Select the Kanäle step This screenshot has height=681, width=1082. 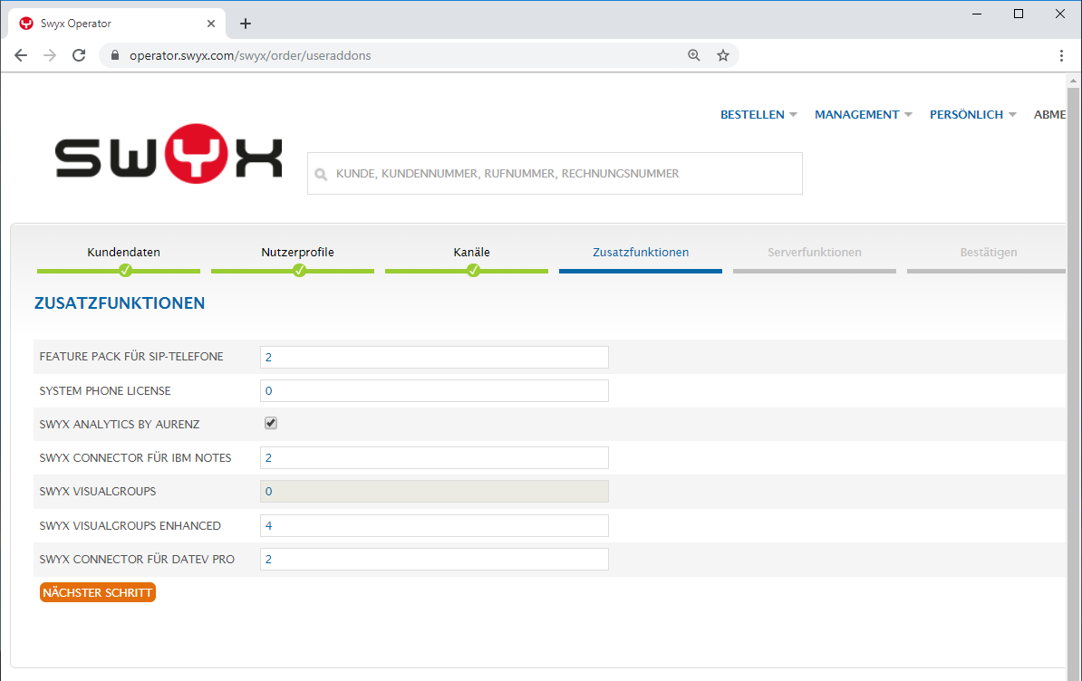coord(472,253)
